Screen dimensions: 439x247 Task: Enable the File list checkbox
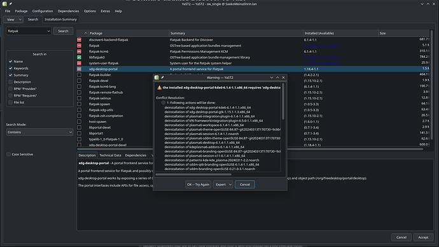point(10,102)
